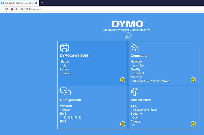
Task: Open the Configuration heading
Action: 71,100
